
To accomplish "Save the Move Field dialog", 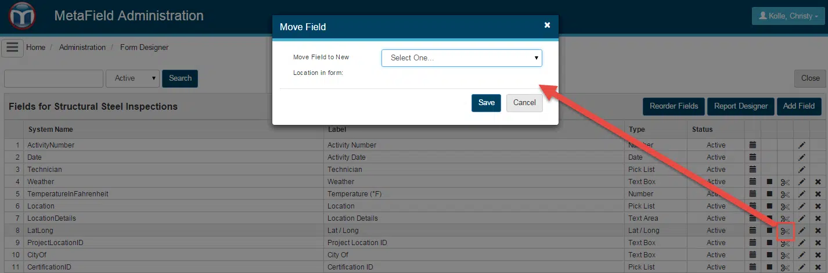I will click(486, 103).
